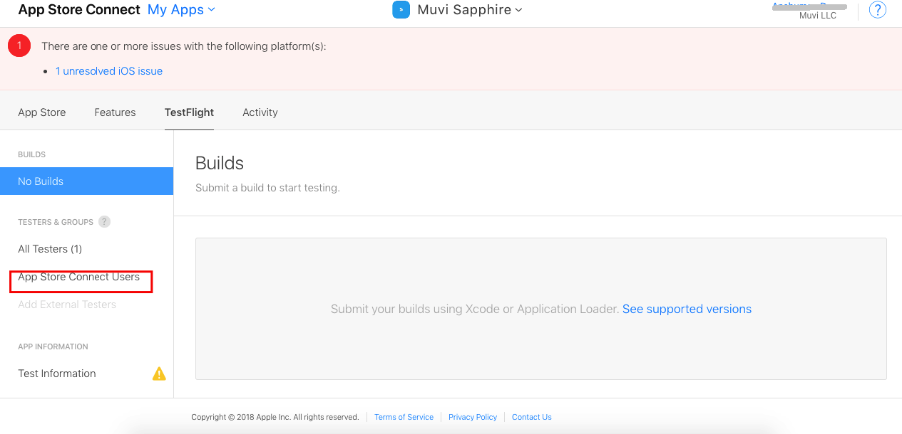This screenshot has height=434, width=902.
Task: Click Add External Testers
Action: coord(67,305)
